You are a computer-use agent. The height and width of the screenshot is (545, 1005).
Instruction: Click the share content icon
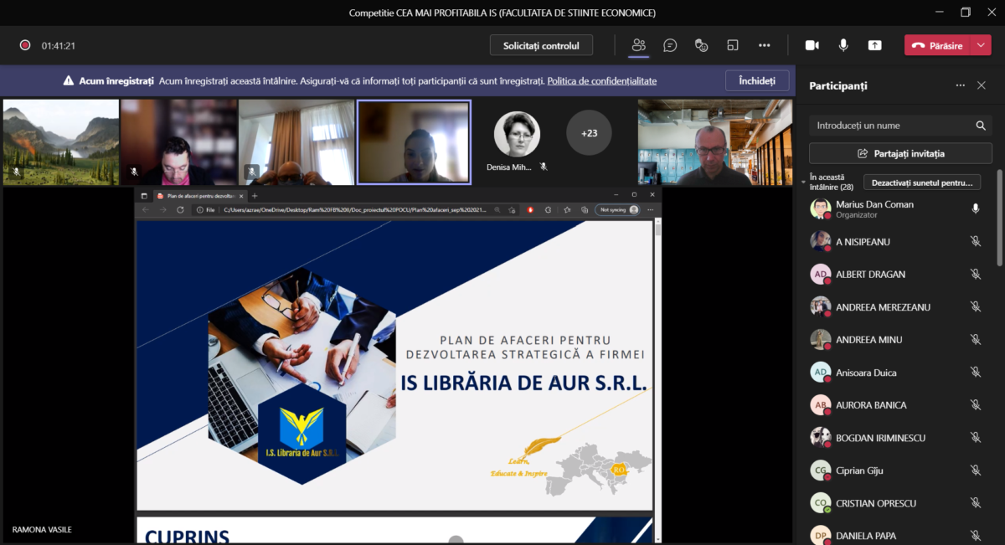[874, 45]
